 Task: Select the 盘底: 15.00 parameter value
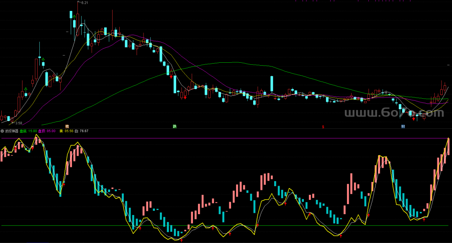(x=28, y=131)
